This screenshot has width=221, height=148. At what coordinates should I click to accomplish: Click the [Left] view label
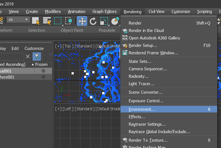tap(68, 109)
